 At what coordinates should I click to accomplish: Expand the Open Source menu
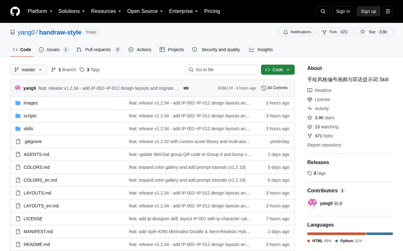[x=145, y=11]
